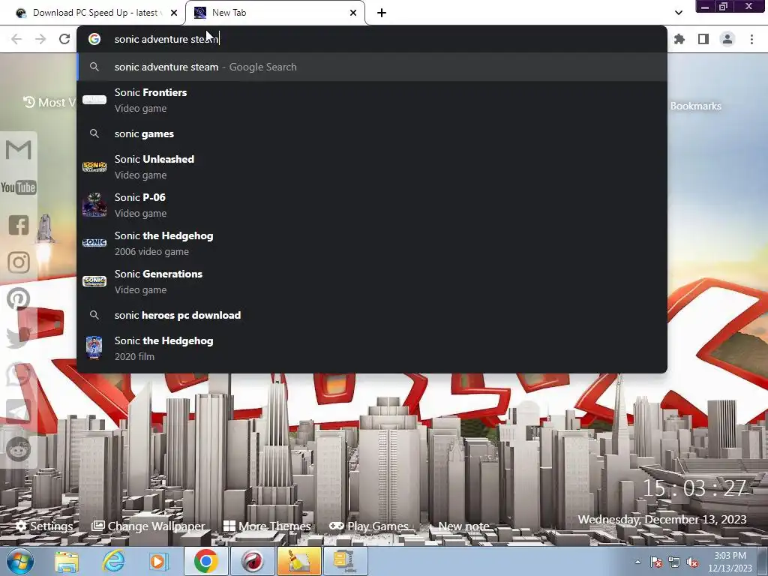The height and width of the screenshot is (576, 768).
Task: Open YouTube shortcut in sidebar
Action: pos(19,187)
